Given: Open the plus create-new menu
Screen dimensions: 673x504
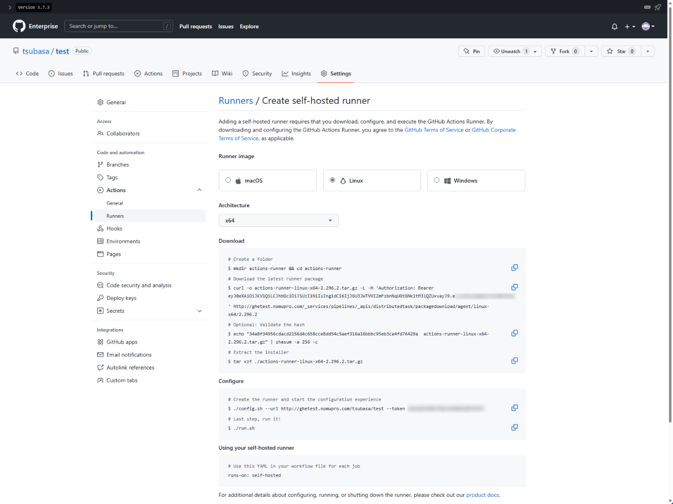Looking at the screenshot, I should coord(630,26).
